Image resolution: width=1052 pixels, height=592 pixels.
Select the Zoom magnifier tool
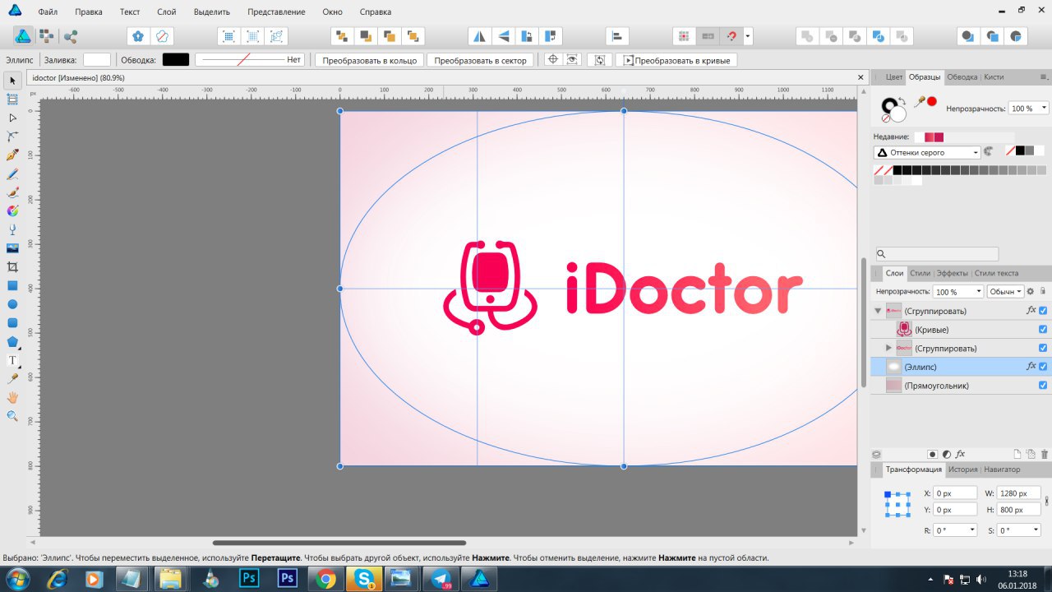click(x=12, y=416)
